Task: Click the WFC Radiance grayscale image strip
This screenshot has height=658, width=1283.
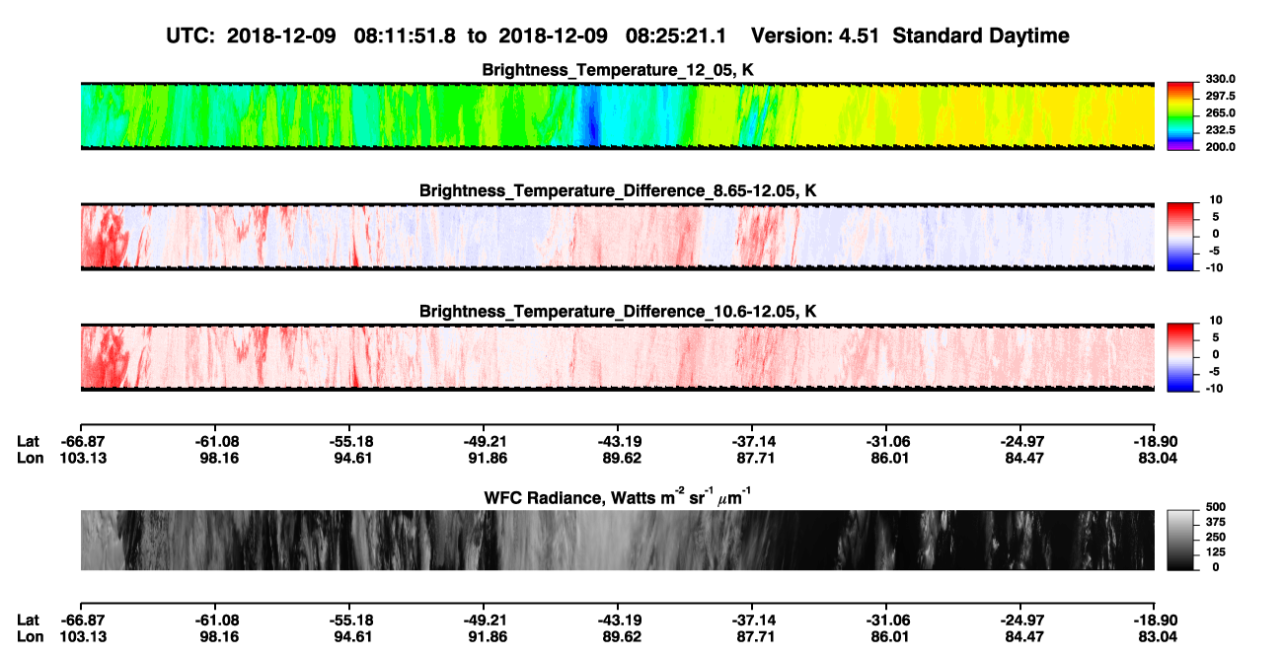Action: point(618,540)
